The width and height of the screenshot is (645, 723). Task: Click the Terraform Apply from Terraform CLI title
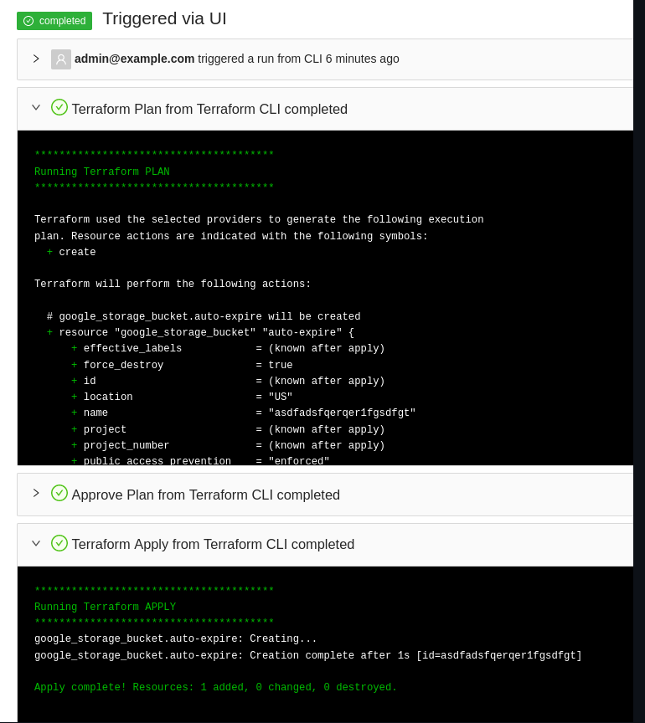[x=213, y=544]
